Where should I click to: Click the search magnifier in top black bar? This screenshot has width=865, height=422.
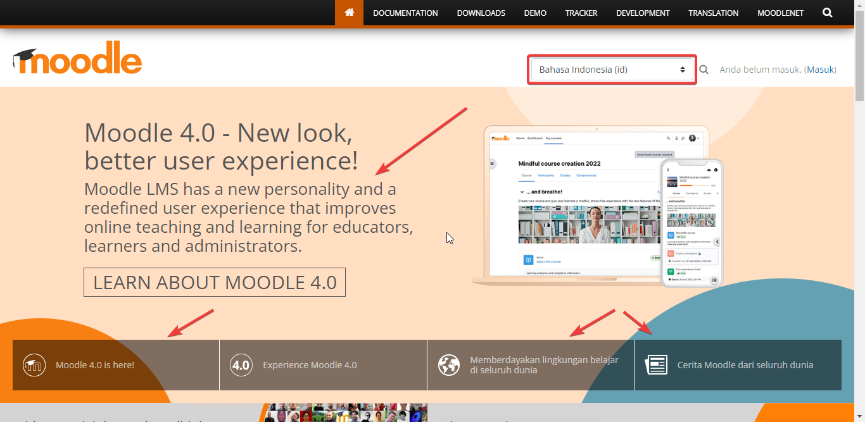(828, 13)
